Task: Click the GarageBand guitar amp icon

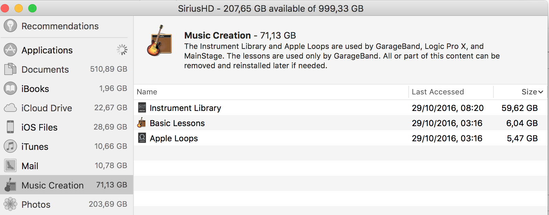Action: 159,41
